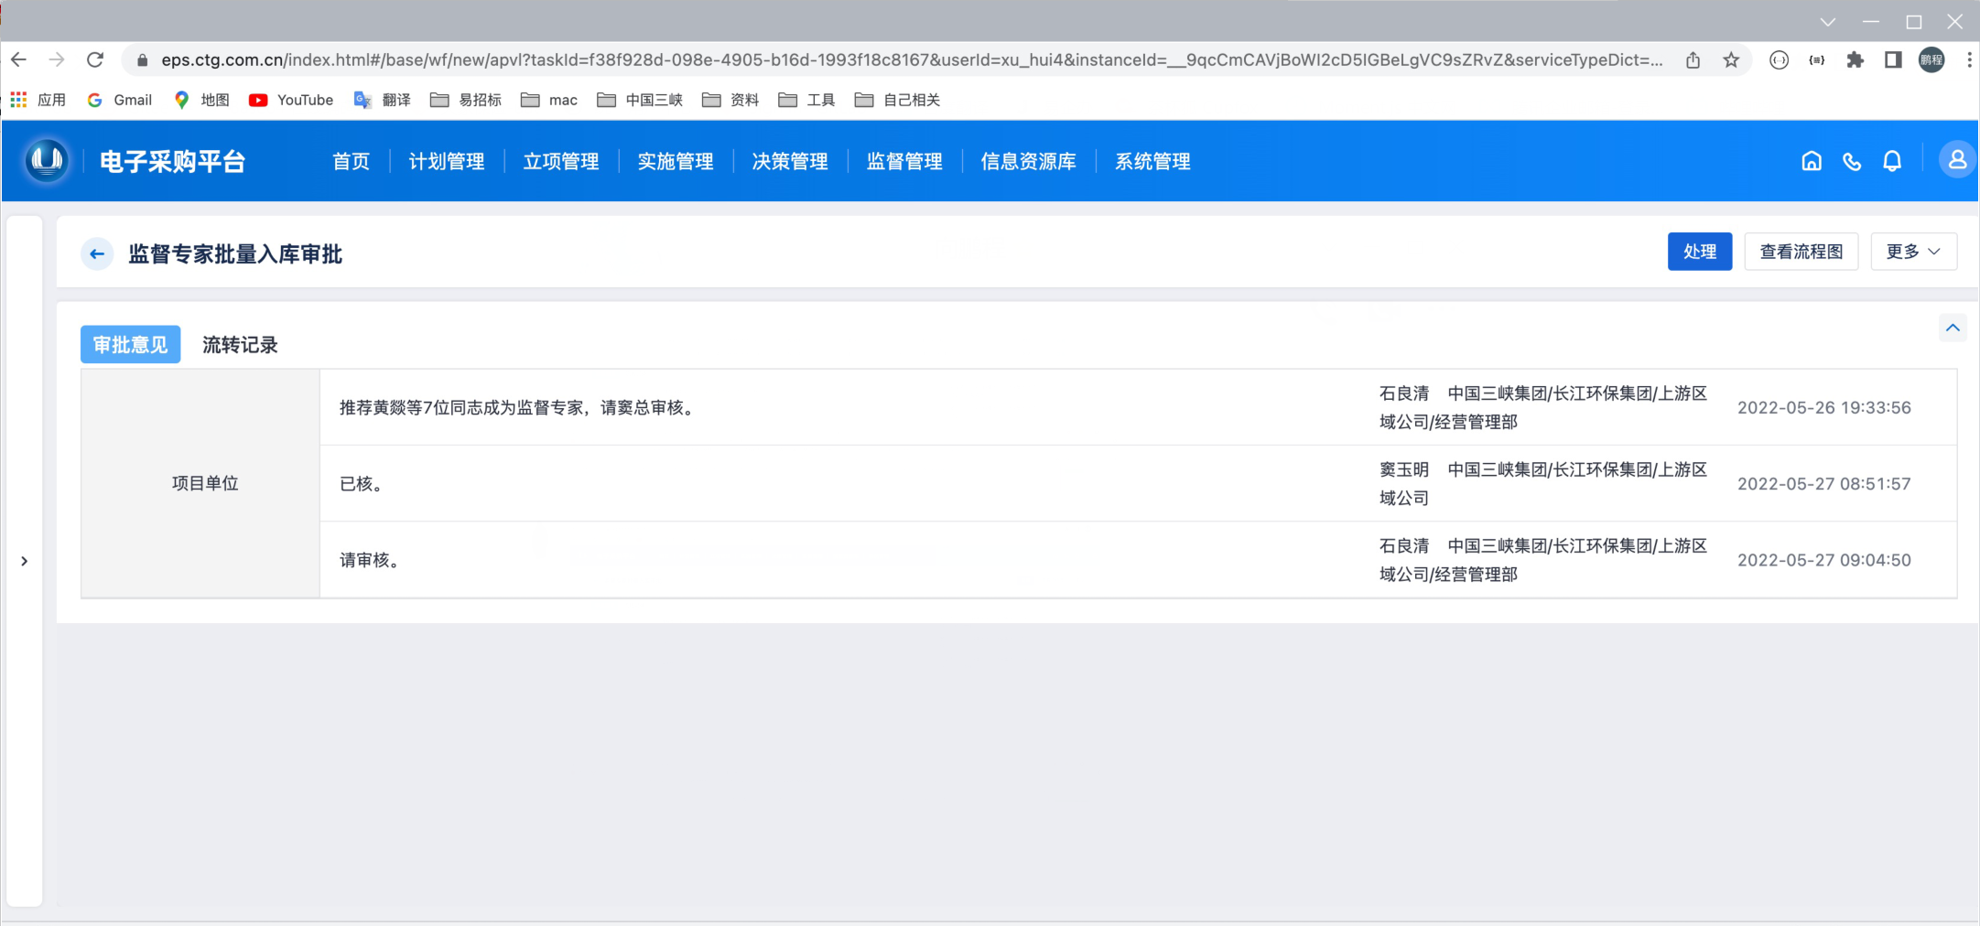The image size is (1980, 926).
Task: Switch to the 流转记录 tab
Action: point(240,345)
